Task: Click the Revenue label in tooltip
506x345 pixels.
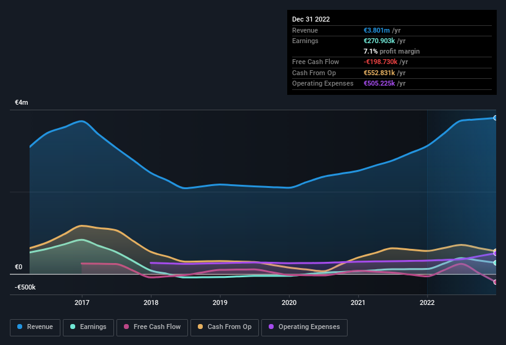Action: (x=305, y=30)
